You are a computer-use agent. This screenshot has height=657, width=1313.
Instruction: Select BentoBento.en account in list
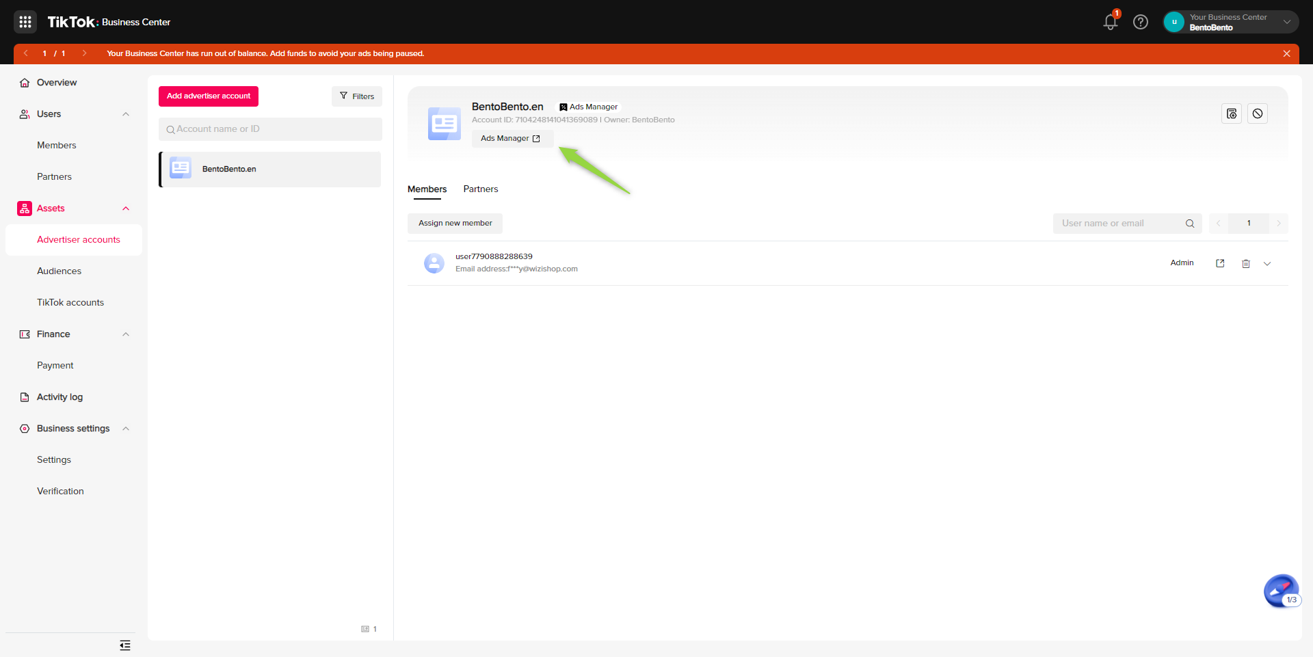[x=270, y=170]
